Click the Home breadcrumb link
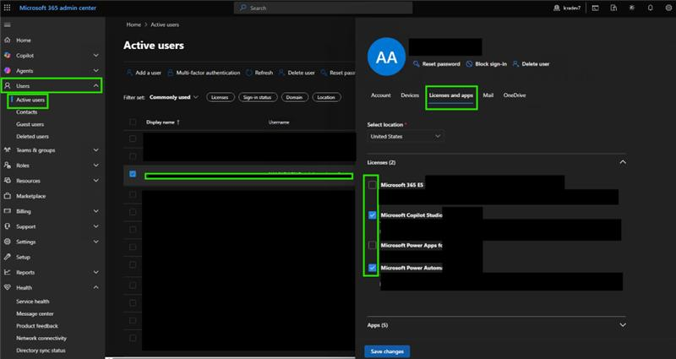Screen dimensions: 676x359 [134, 24]
